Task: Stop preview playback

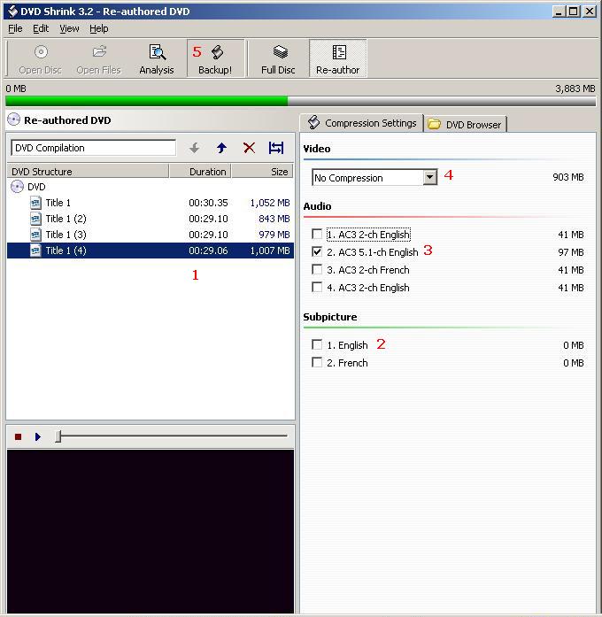Action: coord(18,436)
